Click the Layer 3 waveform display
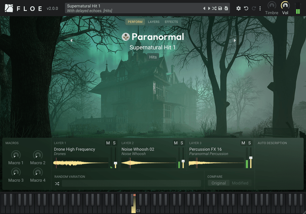 (x=216, y=163)
